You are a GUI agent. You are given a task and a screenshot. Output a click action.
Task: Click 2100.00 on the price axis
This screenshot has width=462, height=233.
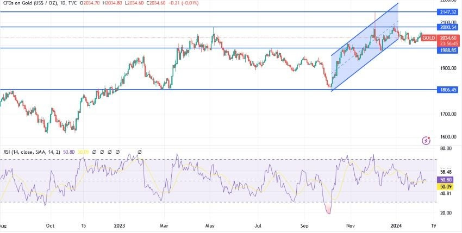448,22
